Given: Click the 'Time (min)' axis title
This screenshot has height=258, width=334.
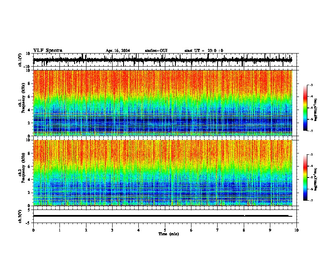Looking at the screenshot, I should coord(169,234).
